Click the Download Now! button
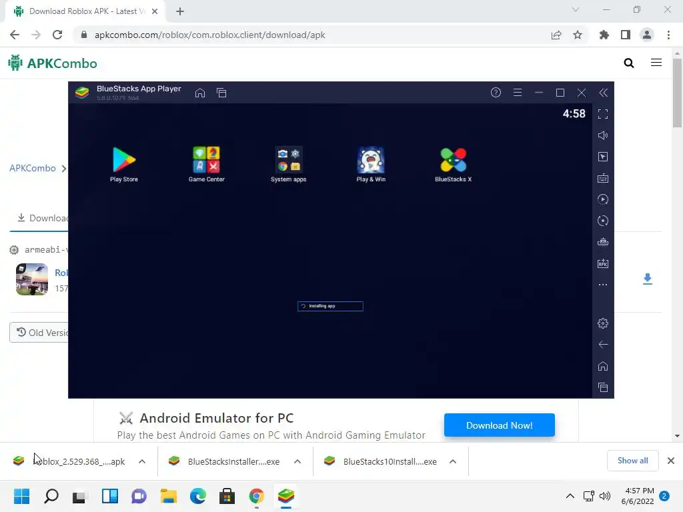Image resolution: width=683 pixels, height=512 pixels. click(499, 425)
